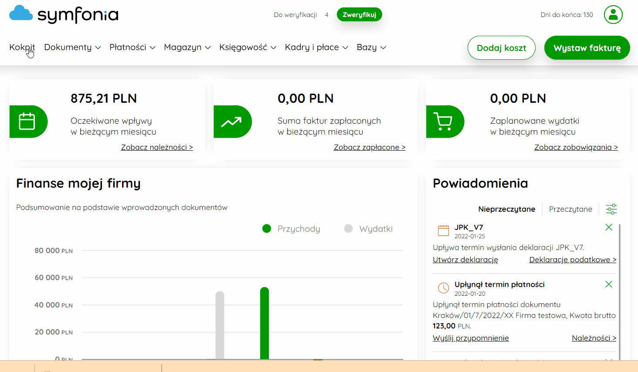The width and height of the screenshot is (638, 372).
Task: Click the Zweryfikuj button
Action: point(359,14)
